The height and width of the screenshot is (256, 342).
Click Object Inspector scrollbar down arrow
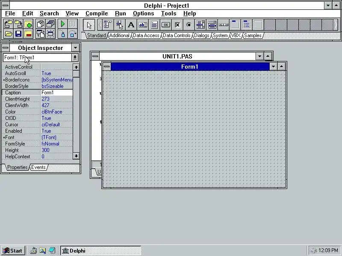pyautogui.click(x=76, y=156)
